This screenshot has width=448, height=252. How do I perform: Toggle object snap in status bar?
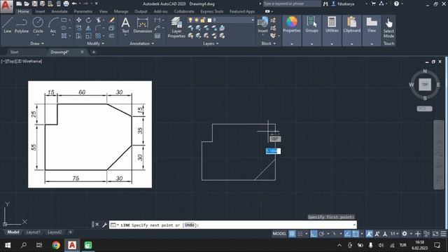click(356, 234)
